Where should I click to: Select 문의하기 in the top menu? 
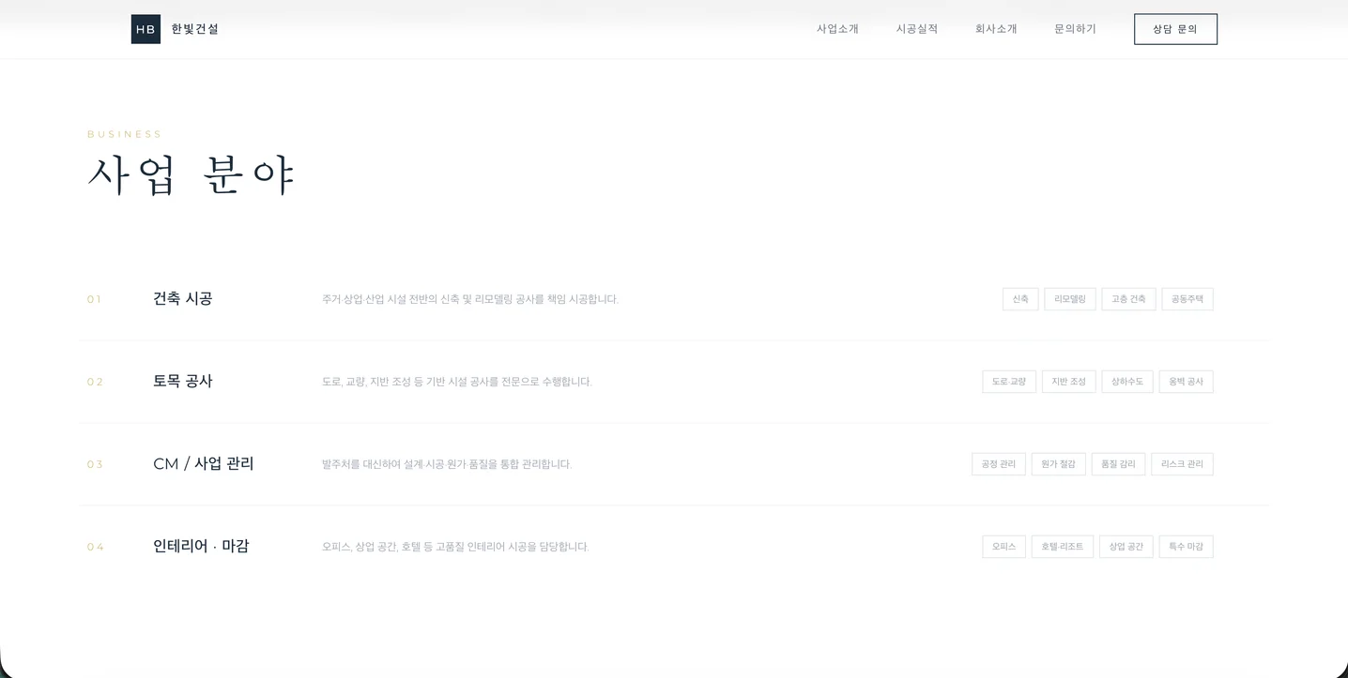tap(1075, 29)
